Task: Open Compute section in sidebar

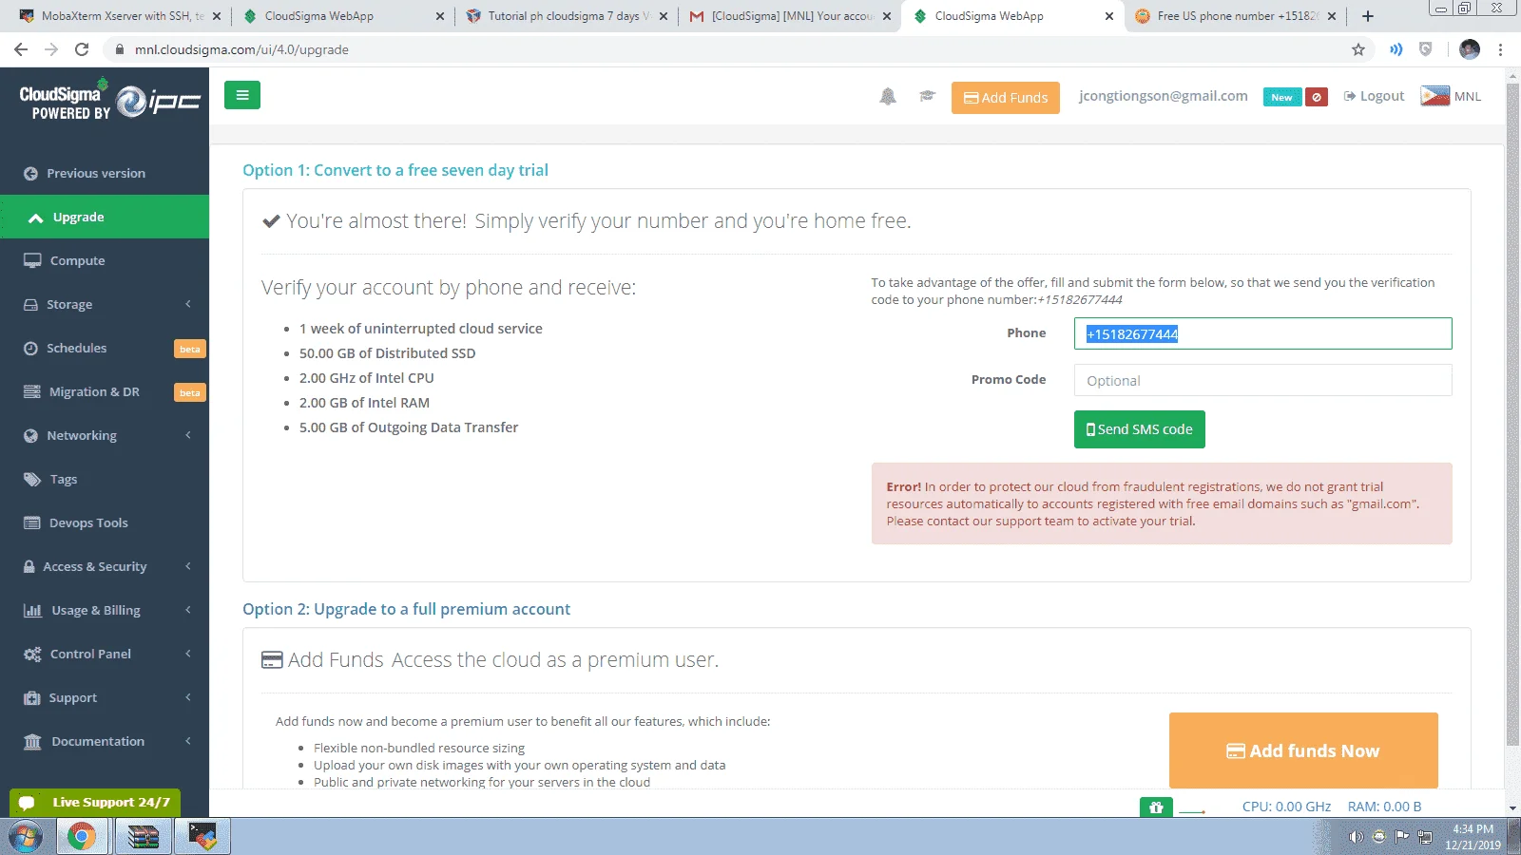Action: pyautogui.click(x=105, y=260)
